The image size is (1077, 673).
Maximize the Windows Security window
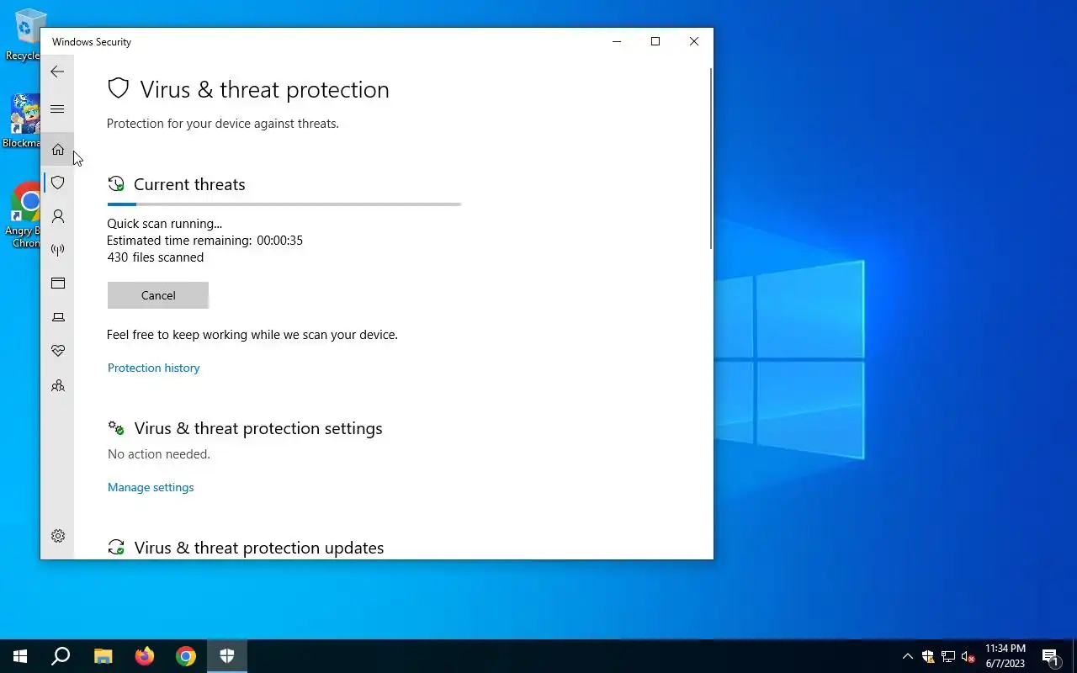pos(655,41)
